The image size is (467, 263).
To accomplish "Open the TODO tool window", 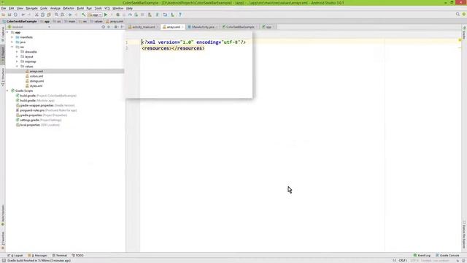I will pyautogui.click(x=78, y=256).
